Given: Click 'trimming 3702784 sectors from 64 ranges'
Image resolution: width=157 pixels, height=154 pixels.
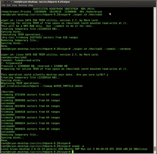Looking at the screenshot, I should click(x=30, y=118).
